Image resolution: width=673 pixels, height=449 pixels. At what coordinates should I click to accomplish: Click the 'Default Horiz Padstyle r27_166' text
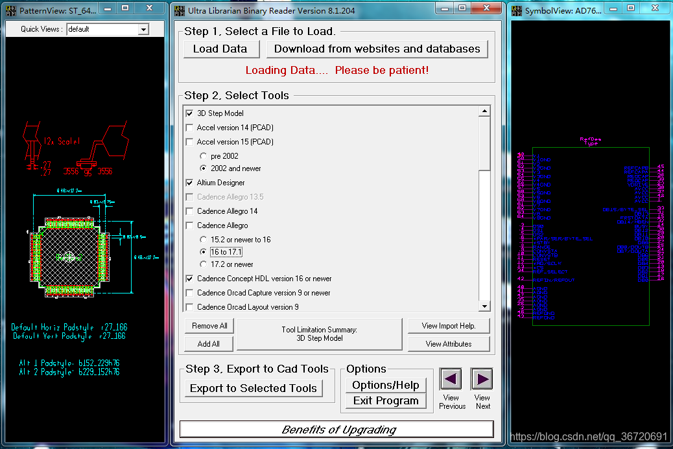tap(69, 327)
